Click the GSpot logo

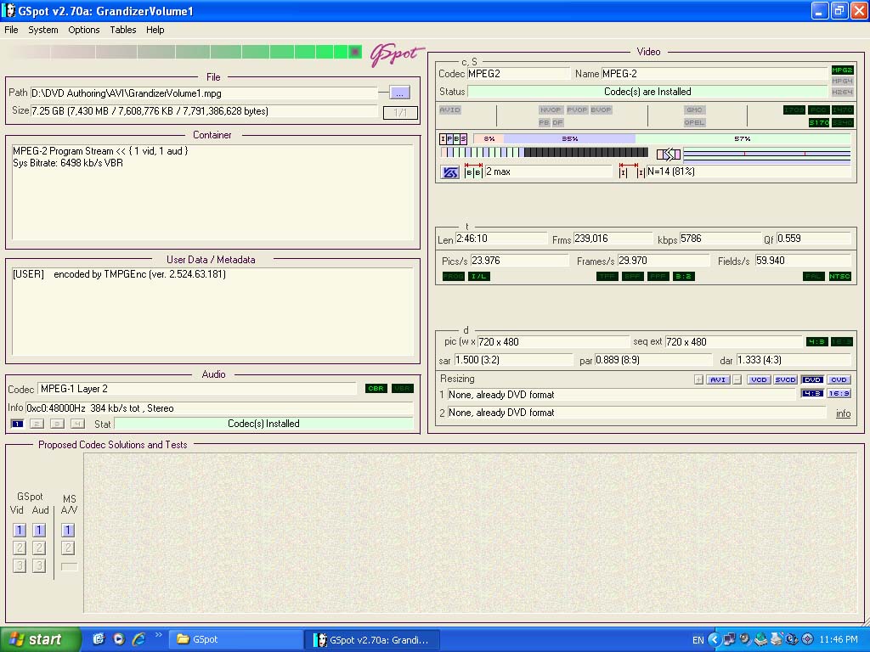pos(397,54)
